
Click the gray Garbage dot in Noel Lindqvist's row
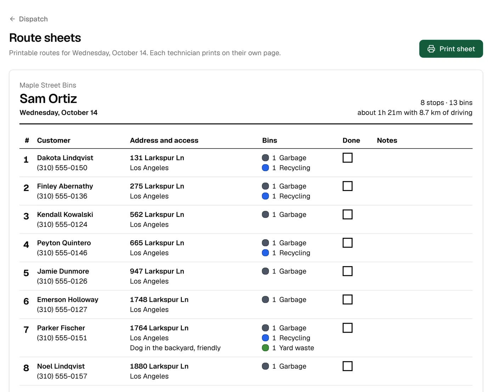(265, 366)
